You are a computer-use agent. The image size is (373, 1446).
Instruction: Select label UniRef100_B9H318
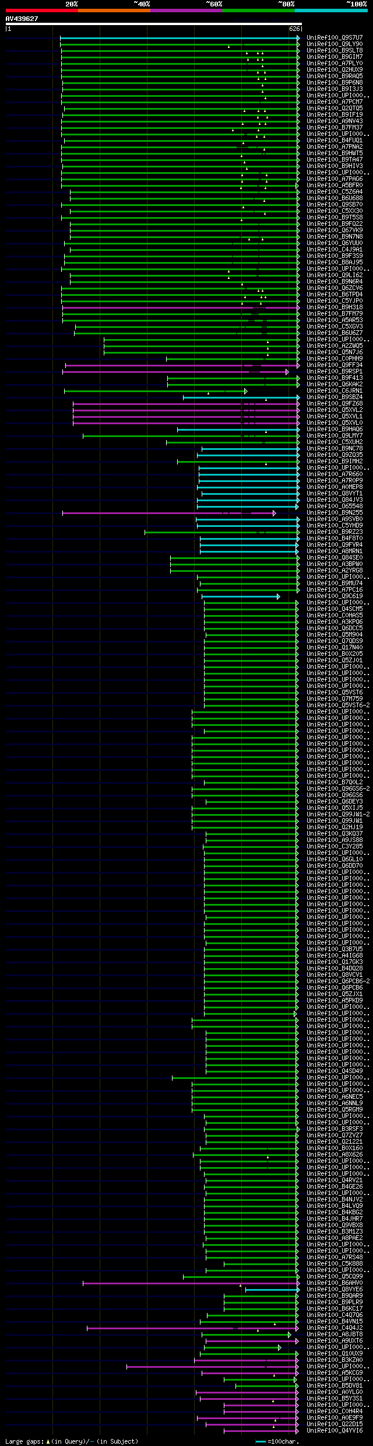pos(335,308)
